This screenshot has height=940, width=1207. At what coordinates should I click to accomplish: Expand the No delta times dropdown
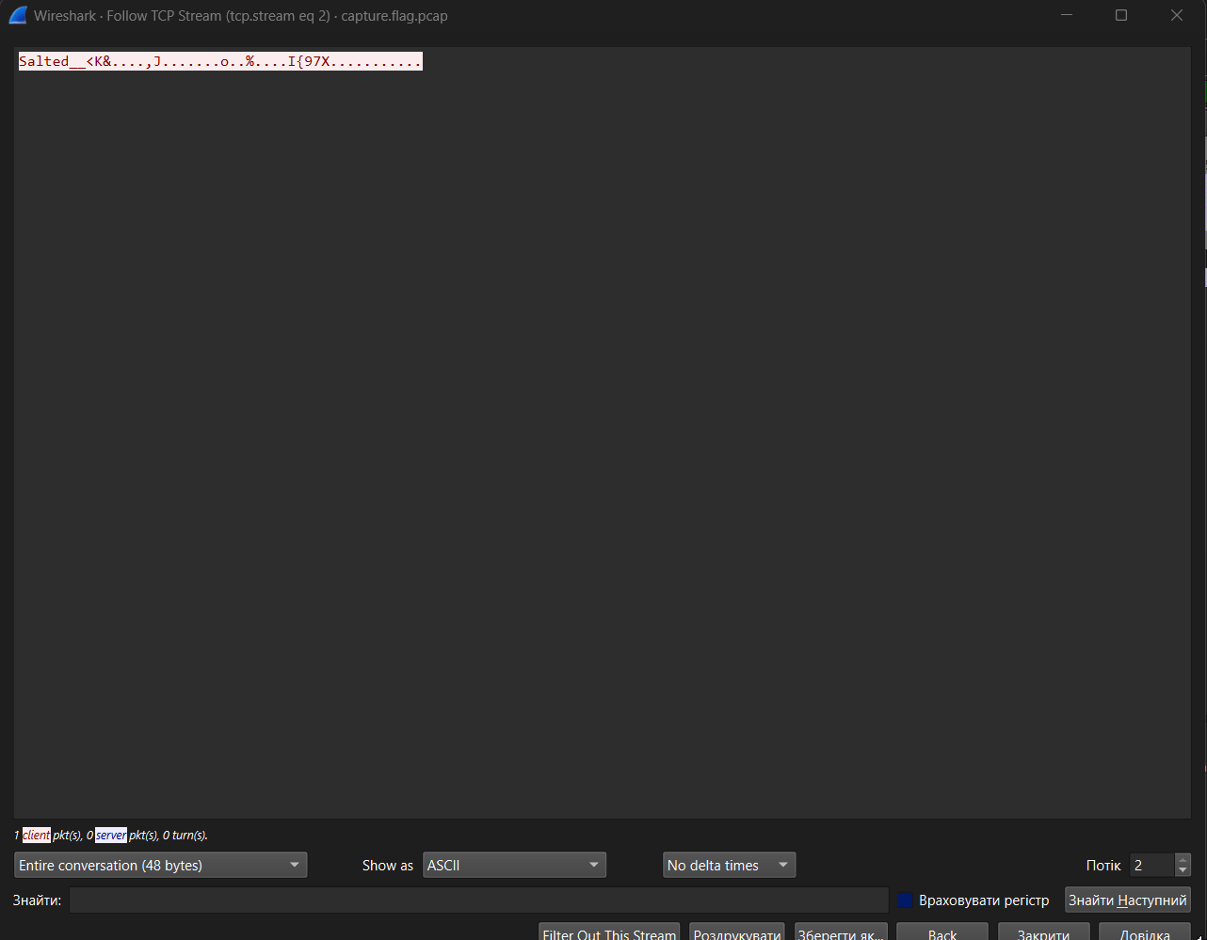pos(729,865)
